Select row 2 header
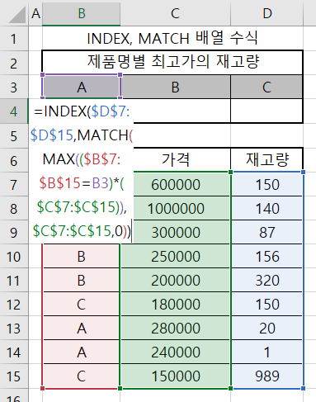316x402 pixels. pos(14,63)
